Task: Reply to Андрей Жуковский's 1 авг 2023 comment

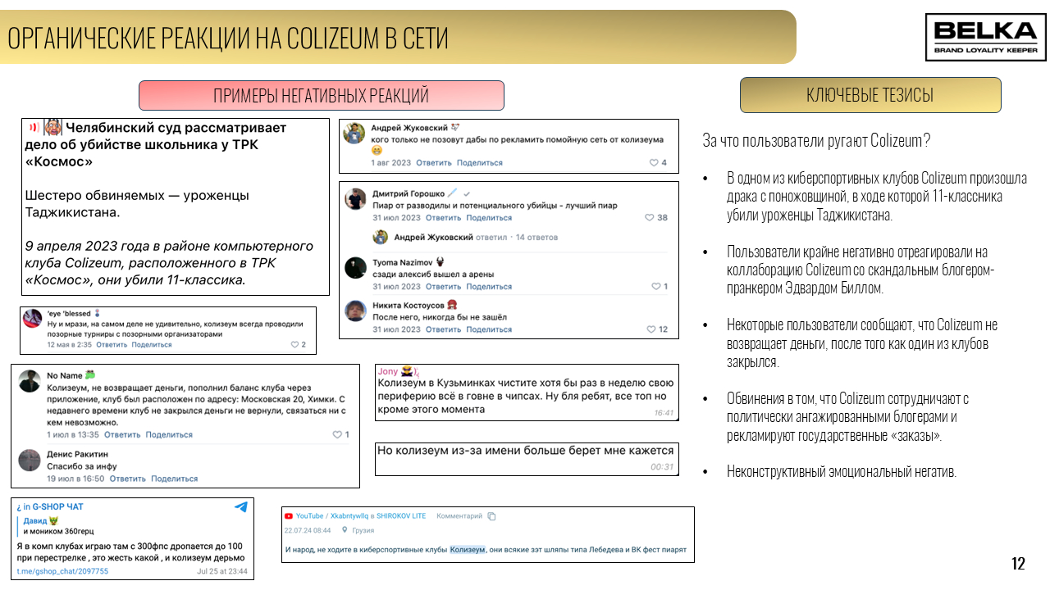Action: click(x=434, y=163)
